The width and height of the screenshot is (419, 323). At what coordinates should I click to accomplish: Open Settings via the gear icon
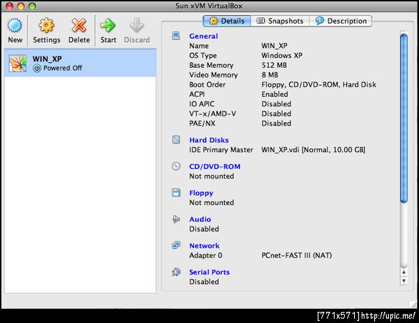coord(47,26)
